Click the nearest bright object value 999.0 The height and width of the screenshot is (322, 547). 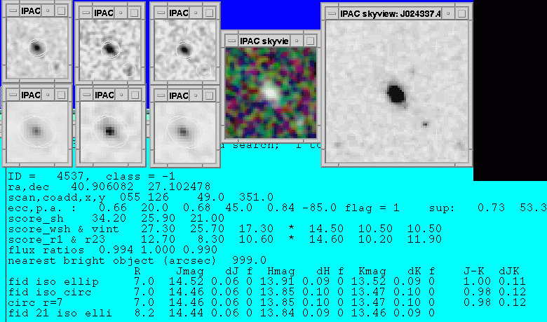tap(249, 260)
